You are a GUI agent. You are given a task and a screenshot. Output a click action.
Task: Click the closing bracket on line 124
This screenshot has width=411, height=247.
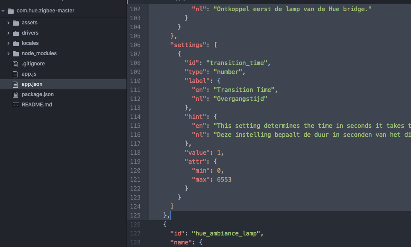172,206
